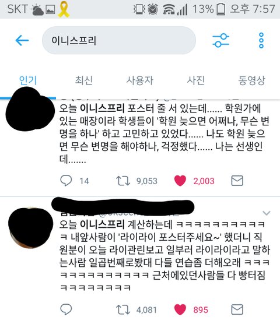The height and width of the screenshot is (324, 280).
Task: Select the 인기 tab
Action: click(28, 80)
